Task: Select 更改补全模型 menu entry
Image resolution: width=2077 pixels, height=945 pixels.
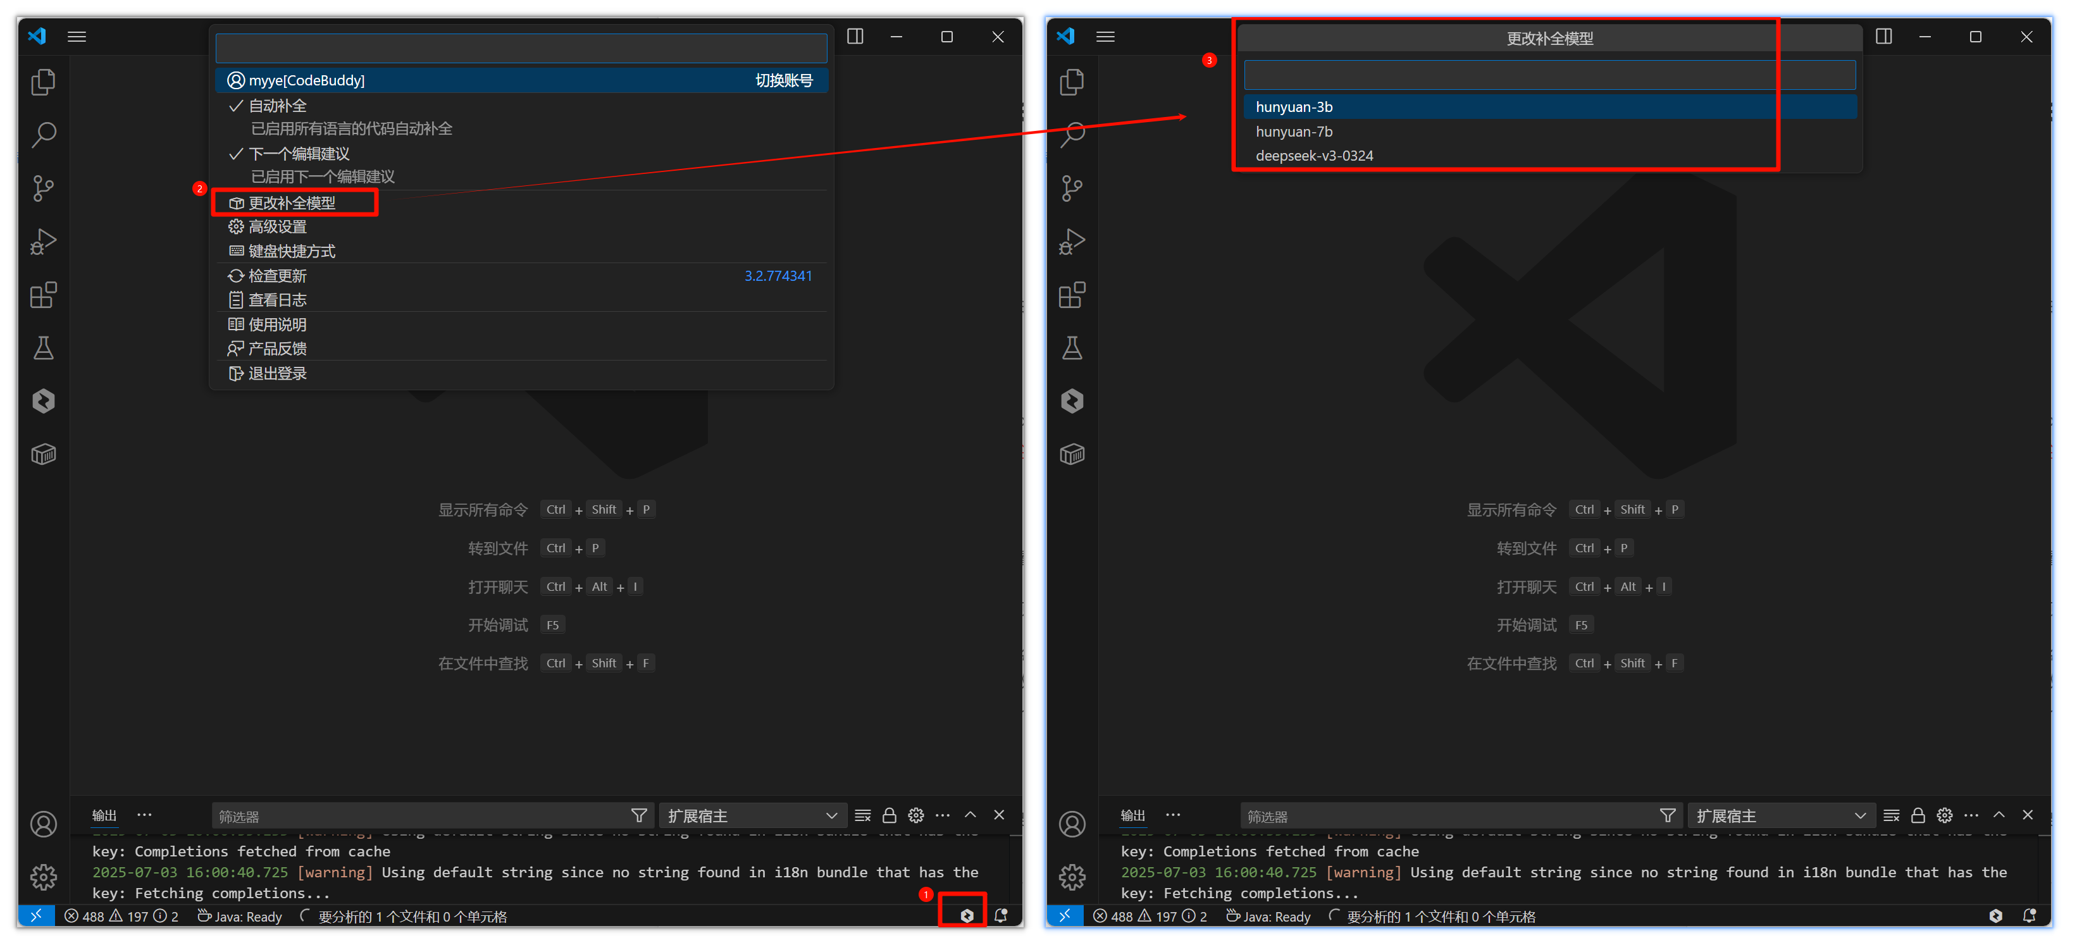Action: pos(292,203)
